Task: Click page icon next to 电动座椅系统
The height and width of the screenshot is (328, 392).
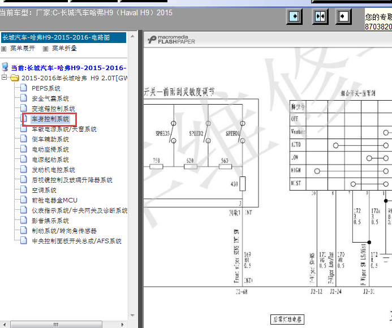Action: pos(24,149)
